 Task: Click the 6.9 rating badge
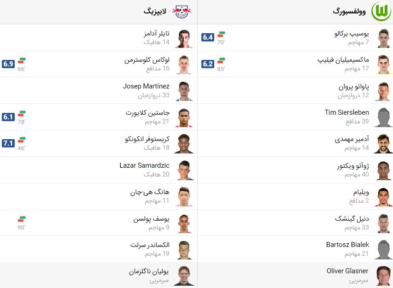coord(8,64)
